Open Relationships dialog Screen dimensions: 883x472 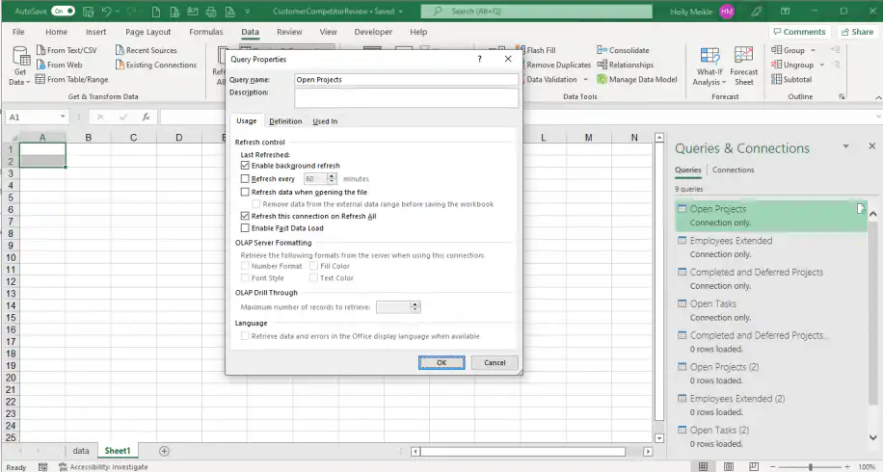click(x=625, y=65)
